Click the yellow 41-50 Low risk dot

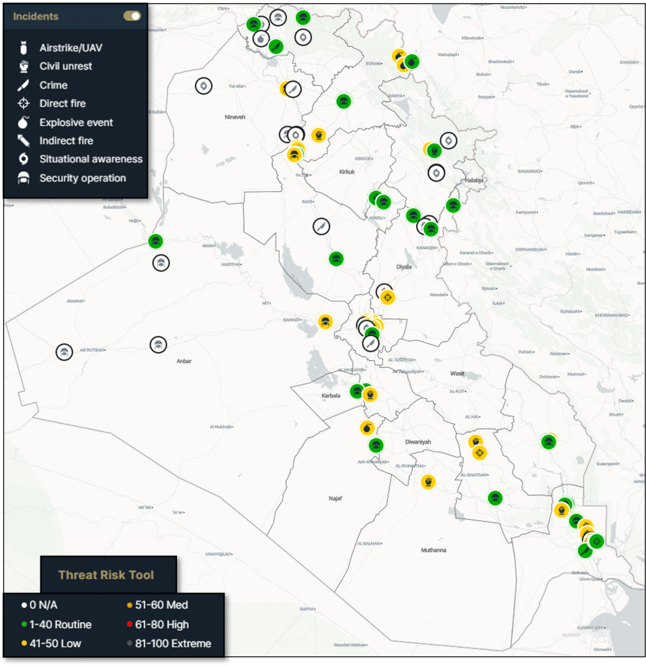click(x=24, y=643)
